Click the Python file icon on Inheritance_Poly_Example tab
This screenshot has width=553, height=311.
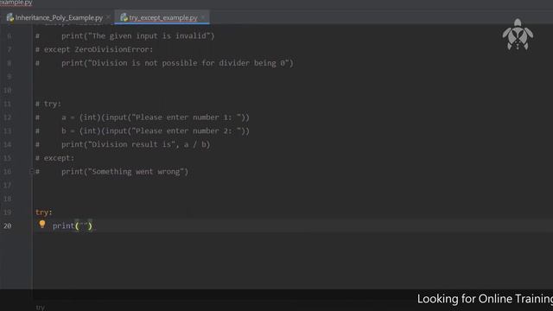[10, 17]
